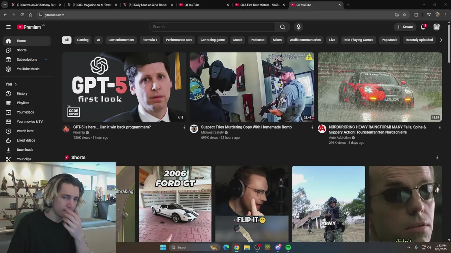This screenshot has height=253, width=451.
Task: Select the All filter chip
Action: pos(67,40)
